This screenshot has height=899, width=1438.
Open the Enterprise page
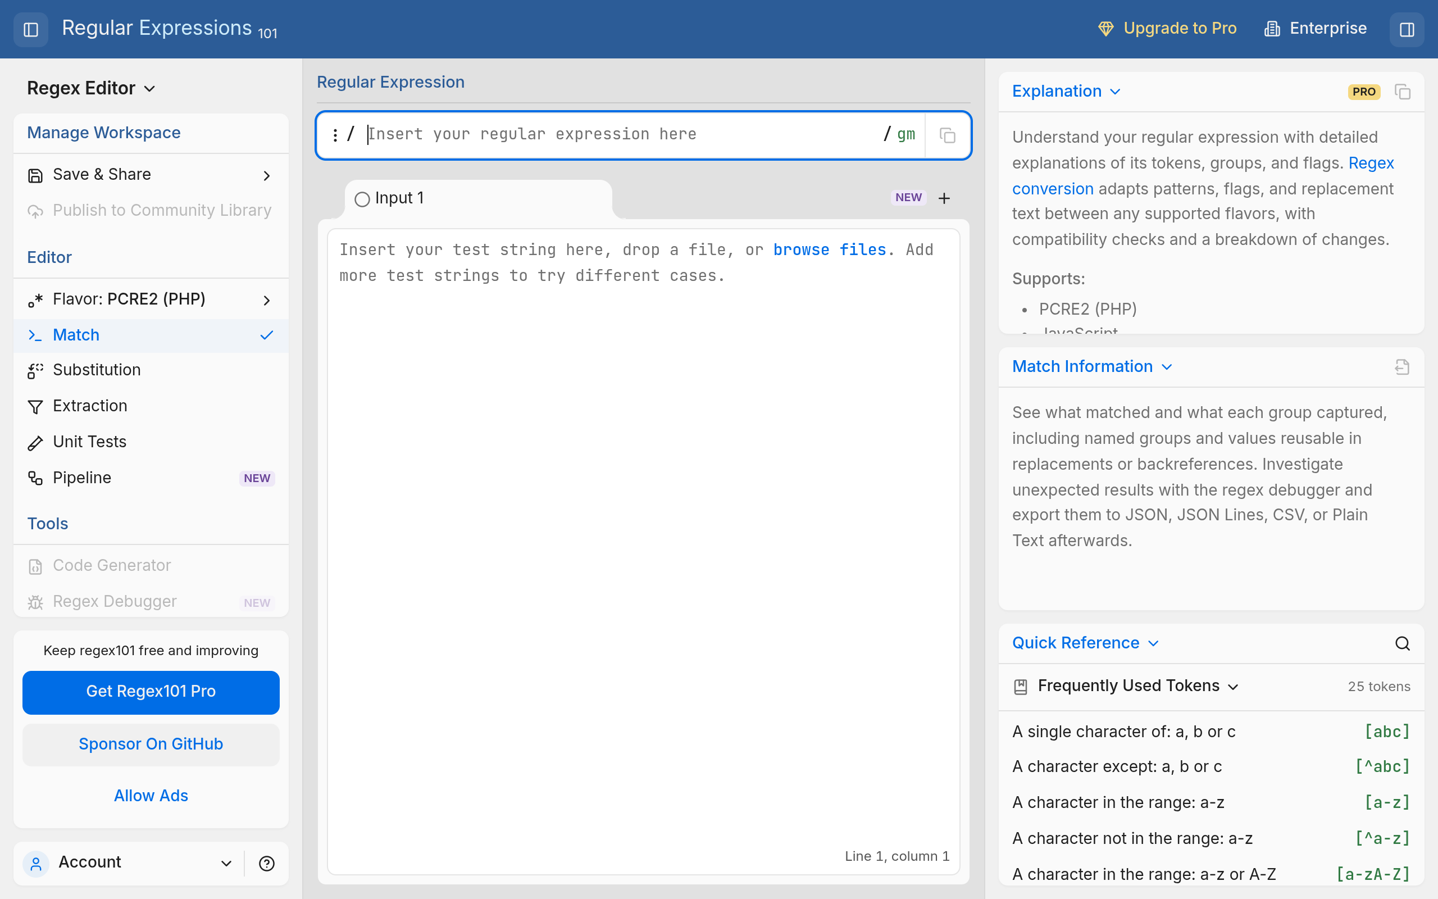[1315, 29]
